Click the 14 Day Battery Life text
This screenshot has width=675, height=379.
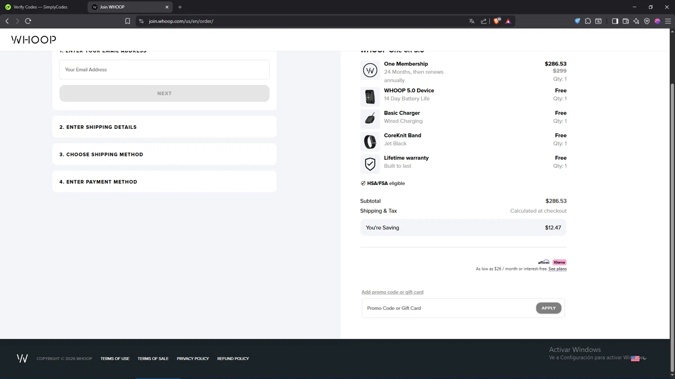tap(407, 99)
